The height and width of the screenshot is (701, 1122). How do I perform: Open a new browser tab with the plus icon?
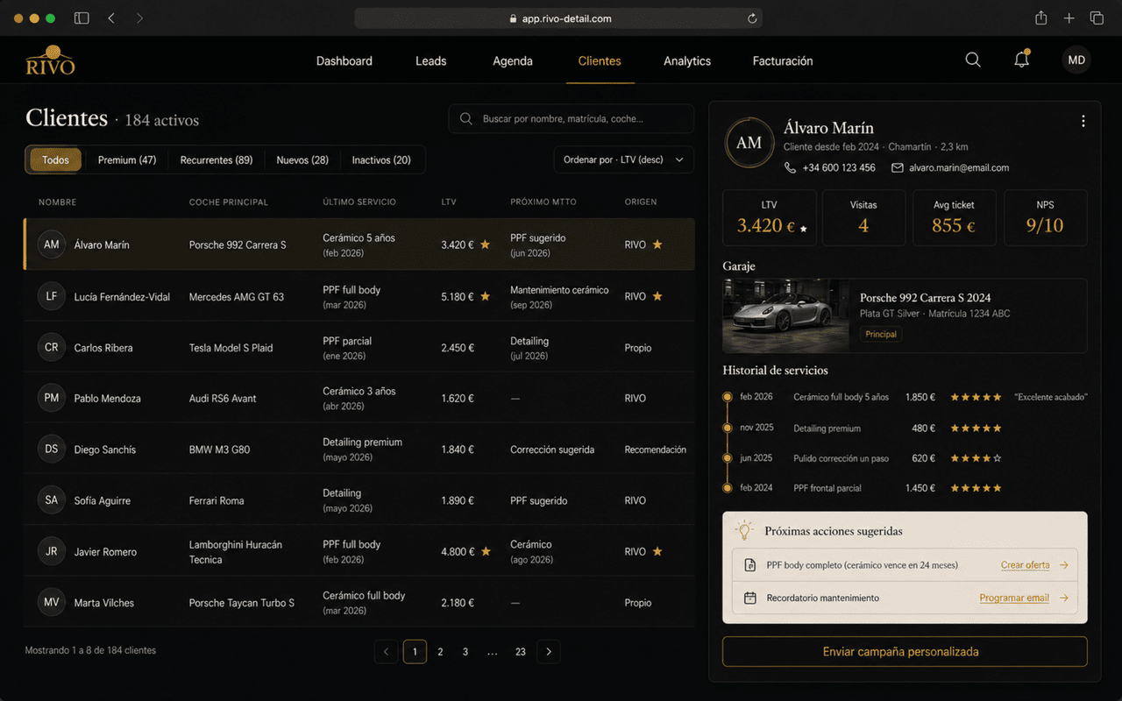(x=1069, y=18)
